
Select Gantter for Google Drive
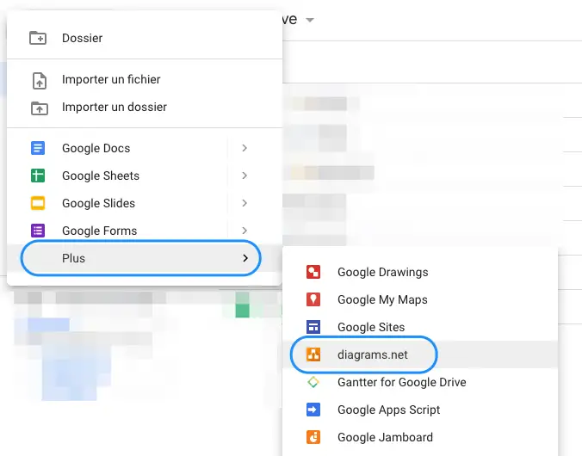pyautogui.click(x=420, y=382)
